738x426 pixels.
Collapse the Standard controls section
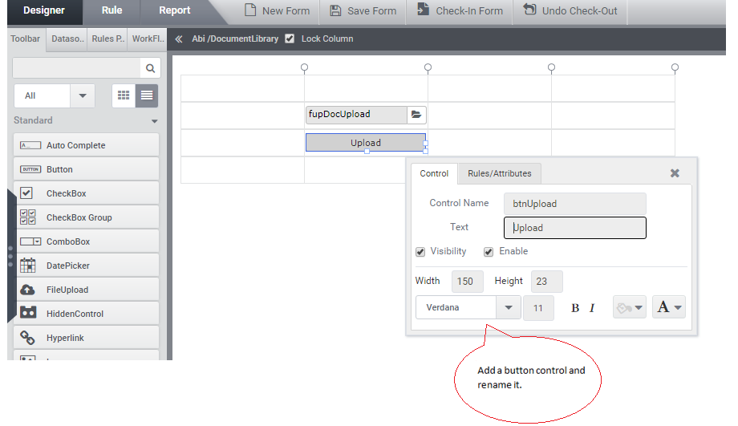[x=155, y=121]
